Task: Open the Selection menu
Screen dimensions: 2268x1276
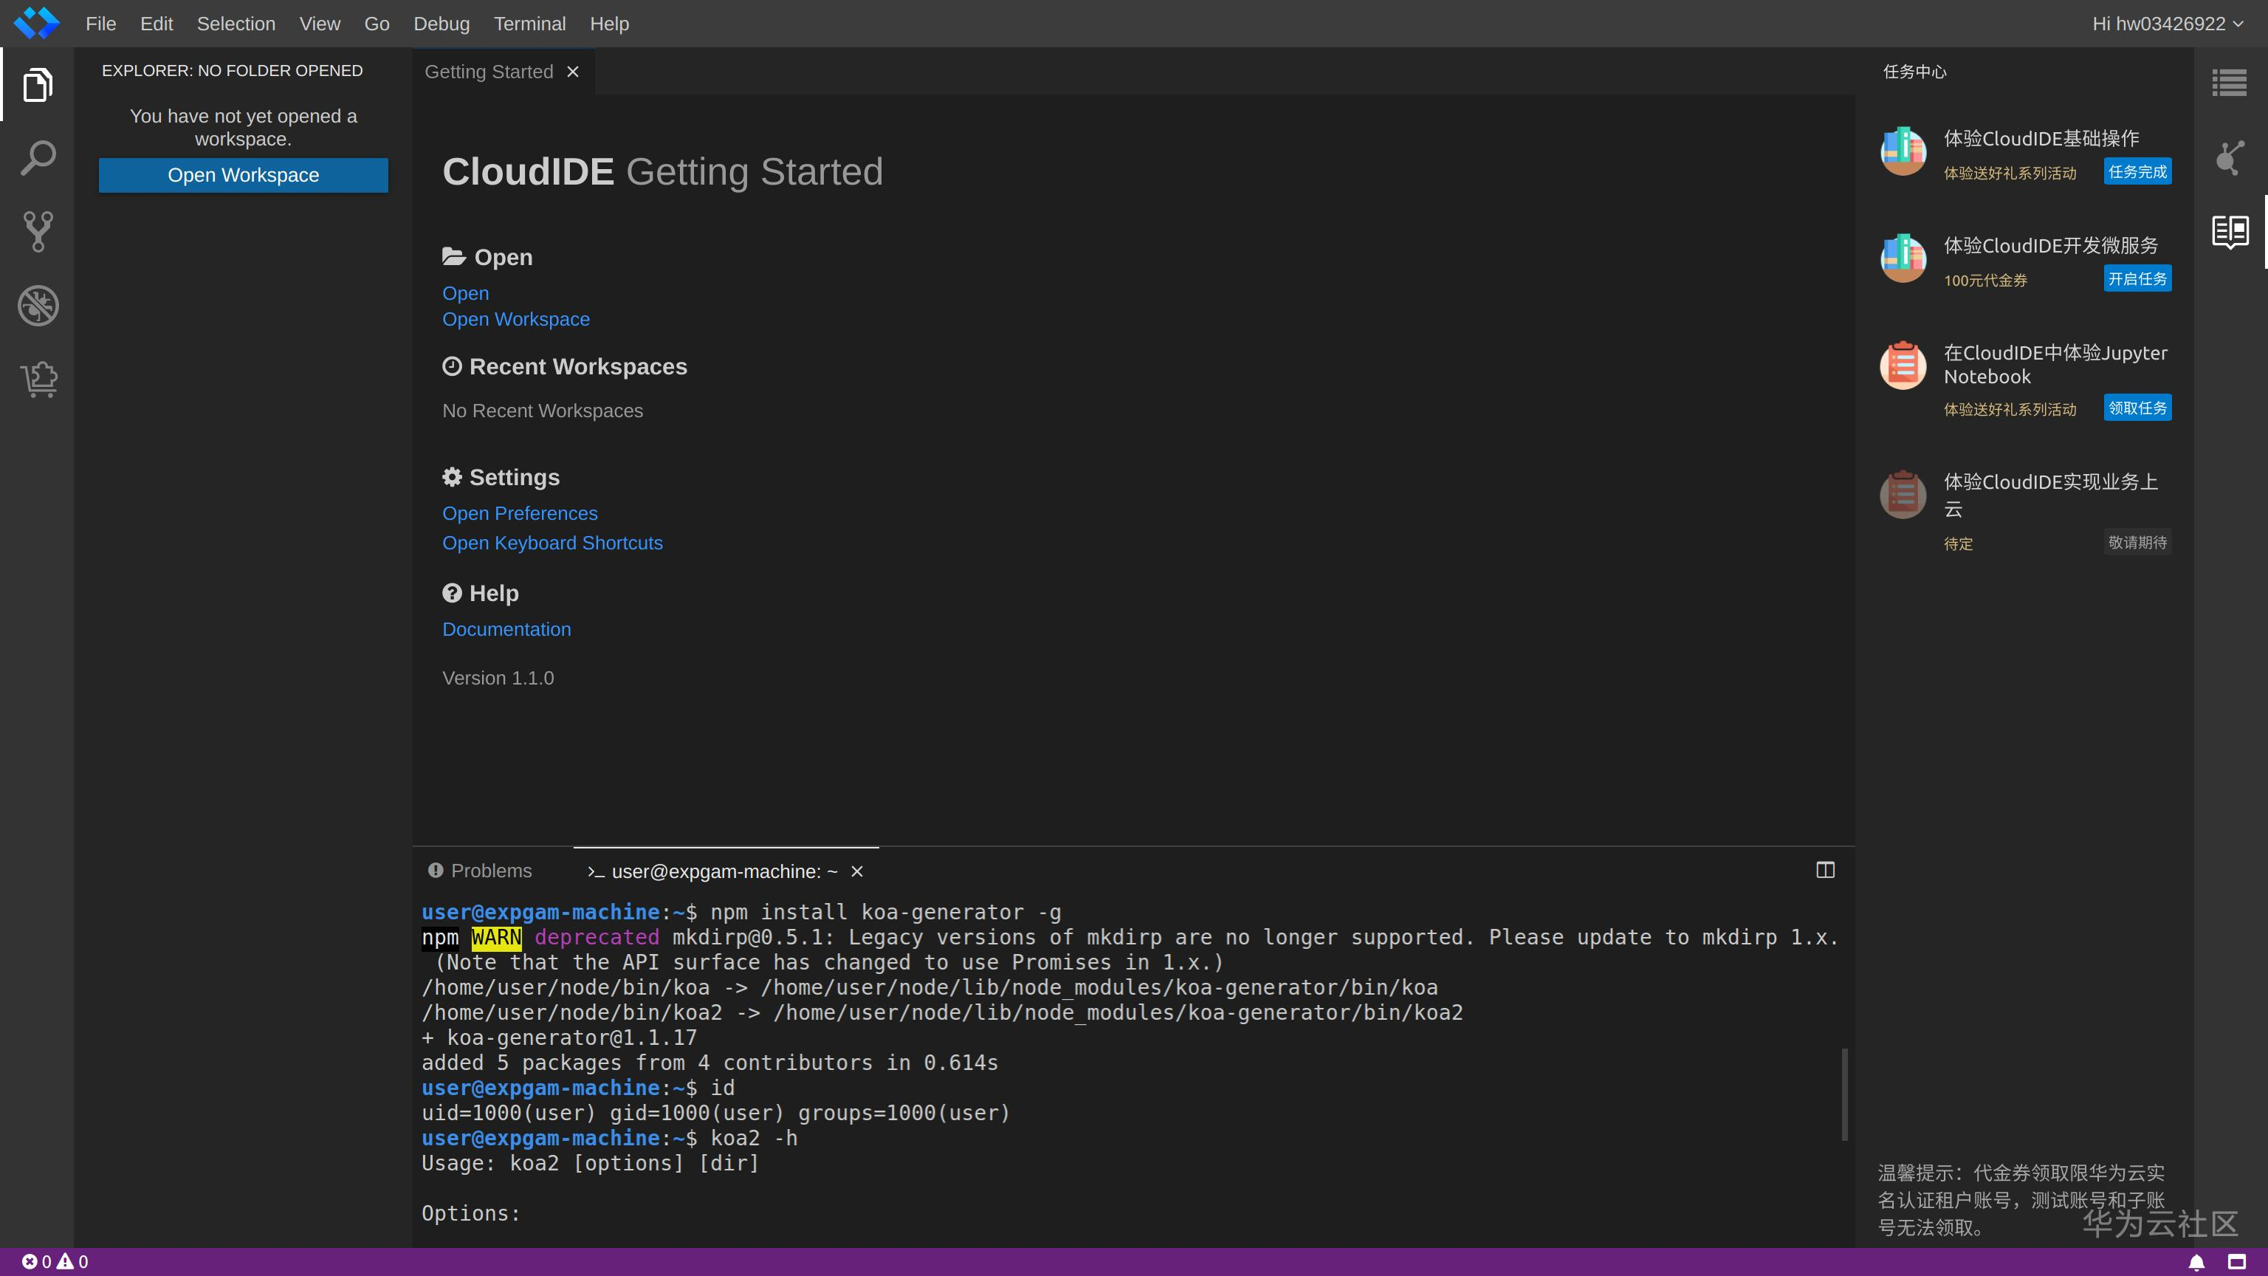Action: pos(235,24)
